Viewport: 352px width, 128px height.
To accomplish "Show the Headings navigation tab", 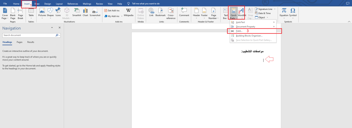I will pos(7,42).
